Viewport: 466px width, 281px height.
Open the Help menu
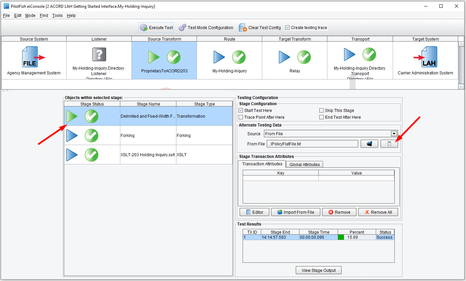pyautogui.click(x=71, y=16)
